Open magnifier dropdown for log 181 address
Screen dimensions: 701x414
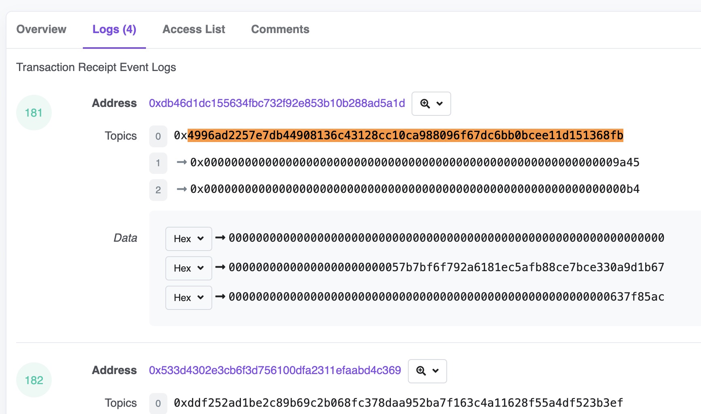431,104
